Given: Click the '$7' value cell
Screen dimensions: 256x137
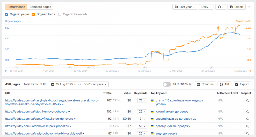Looking at the screenshot, I should tap(129, 126).
